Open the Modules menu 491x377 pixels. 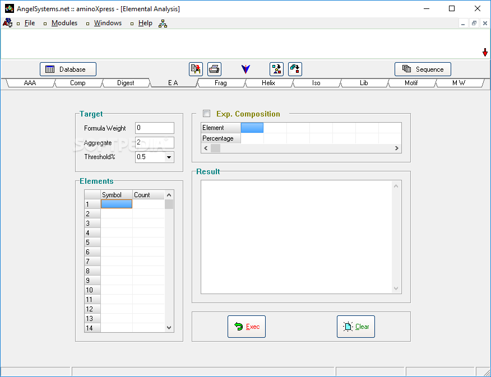64,23
